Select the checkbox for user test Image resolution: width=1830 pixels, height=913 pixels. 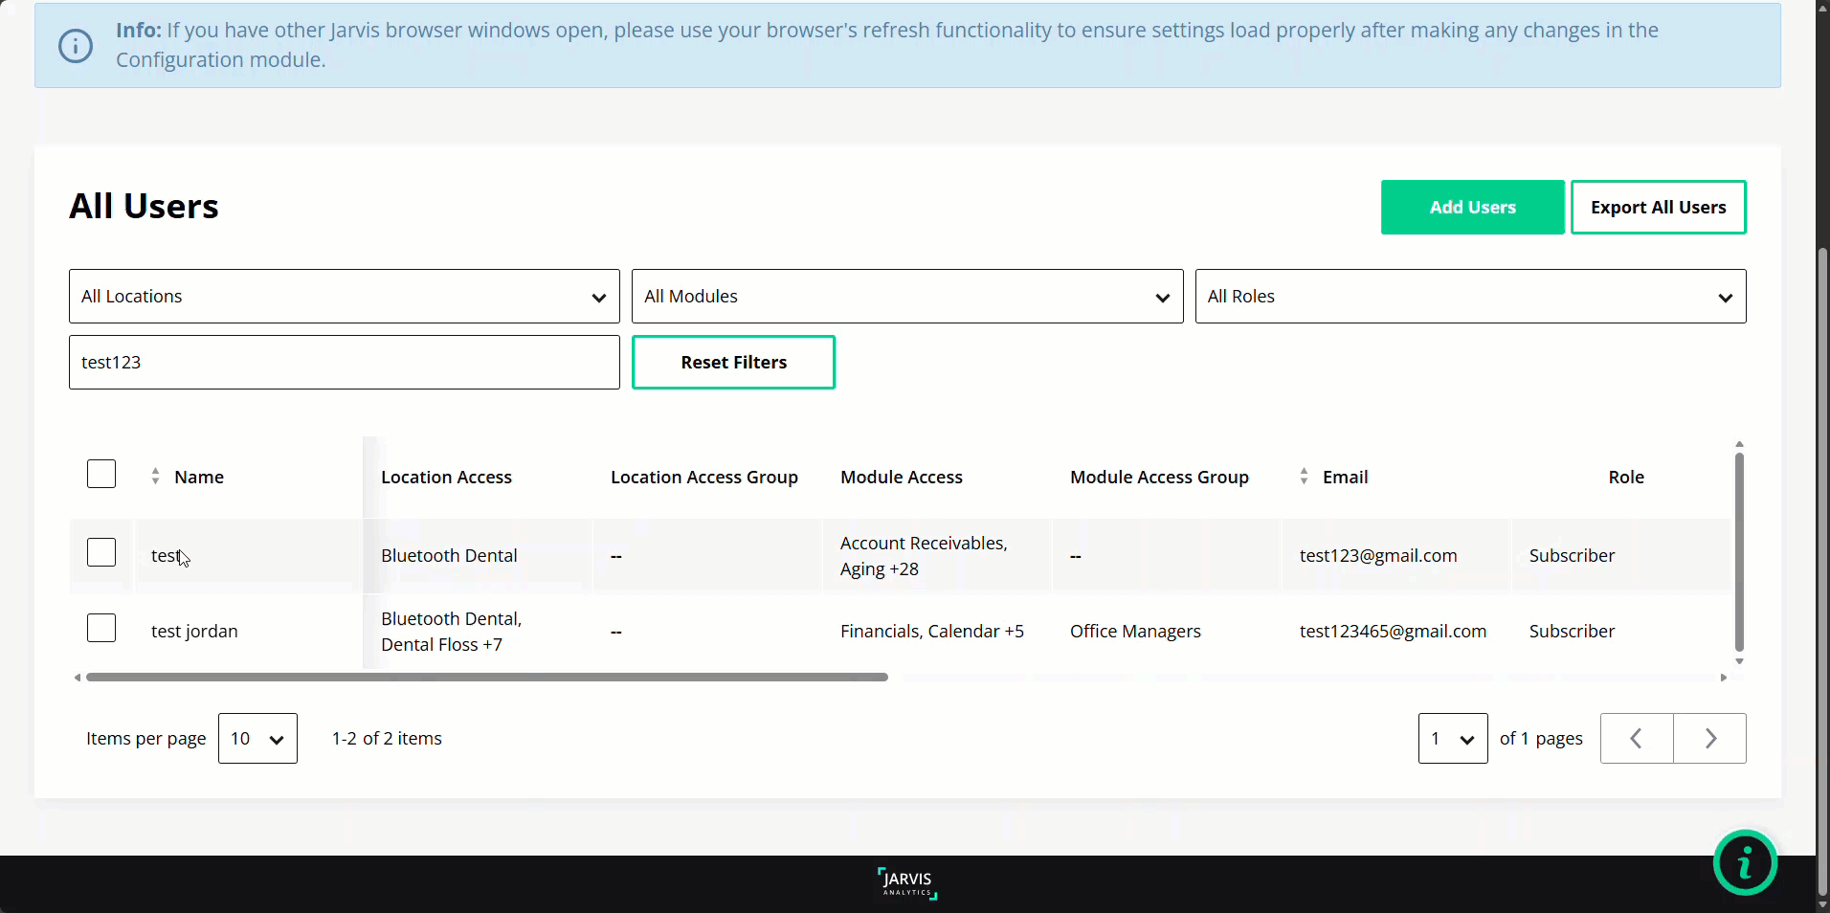click(x=101, y=552)
